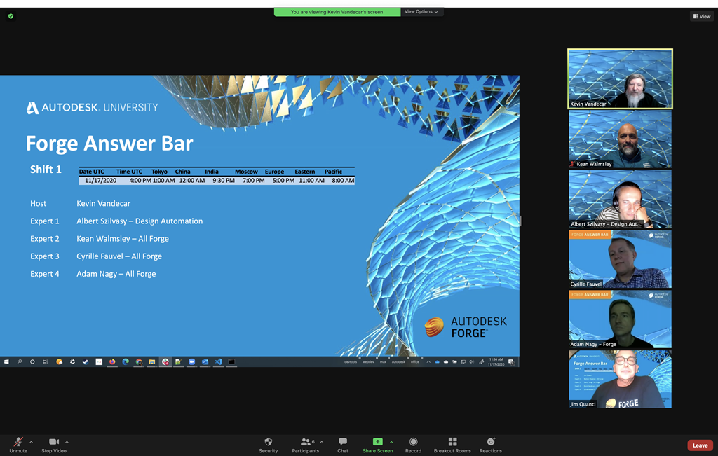Open the View Options dropdown
The width and height of the screenshot is (718, 456).
[x=421, y=12]
